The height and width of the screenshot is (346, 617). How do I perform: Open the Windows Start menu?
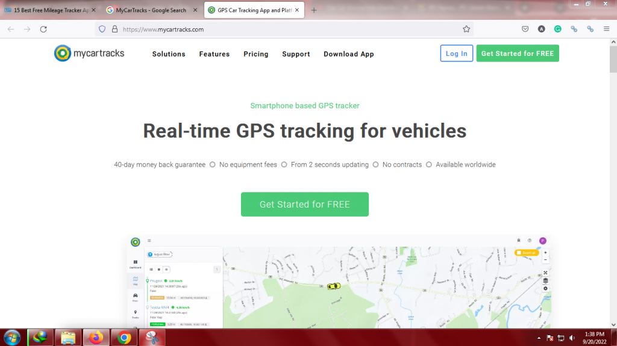[12, 338]
